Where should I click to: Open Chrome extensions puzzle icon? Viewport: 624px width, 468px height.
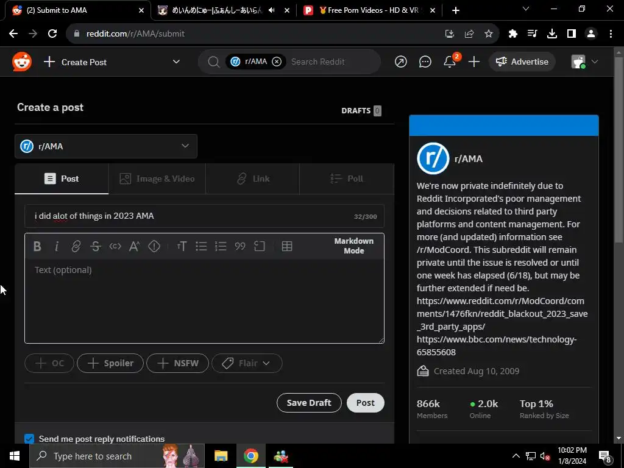coord(513,34)
